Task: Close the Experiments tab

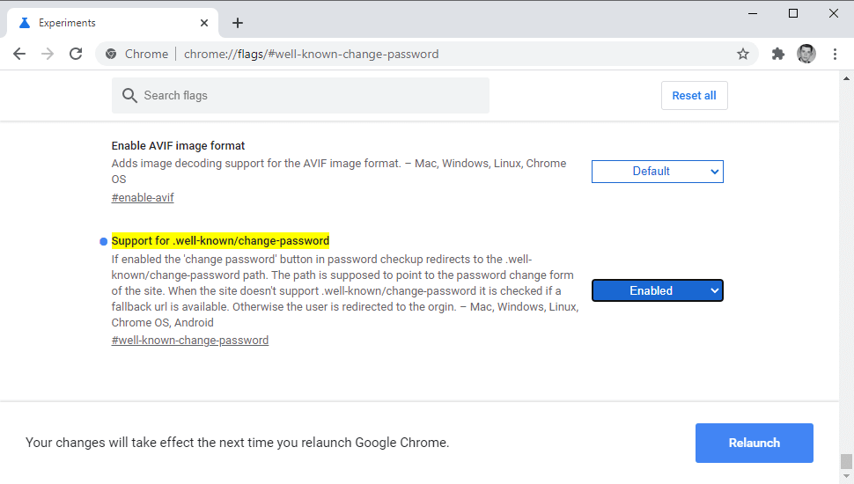Action: coord(204,23)
